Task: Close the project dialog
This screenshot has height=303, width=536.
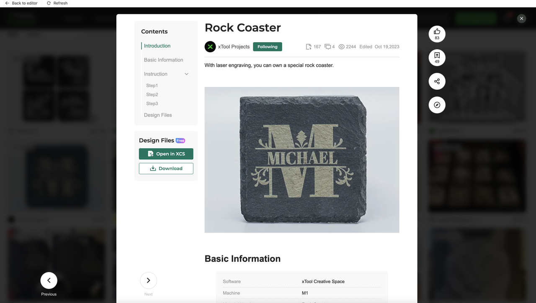Action: point(521,18)
